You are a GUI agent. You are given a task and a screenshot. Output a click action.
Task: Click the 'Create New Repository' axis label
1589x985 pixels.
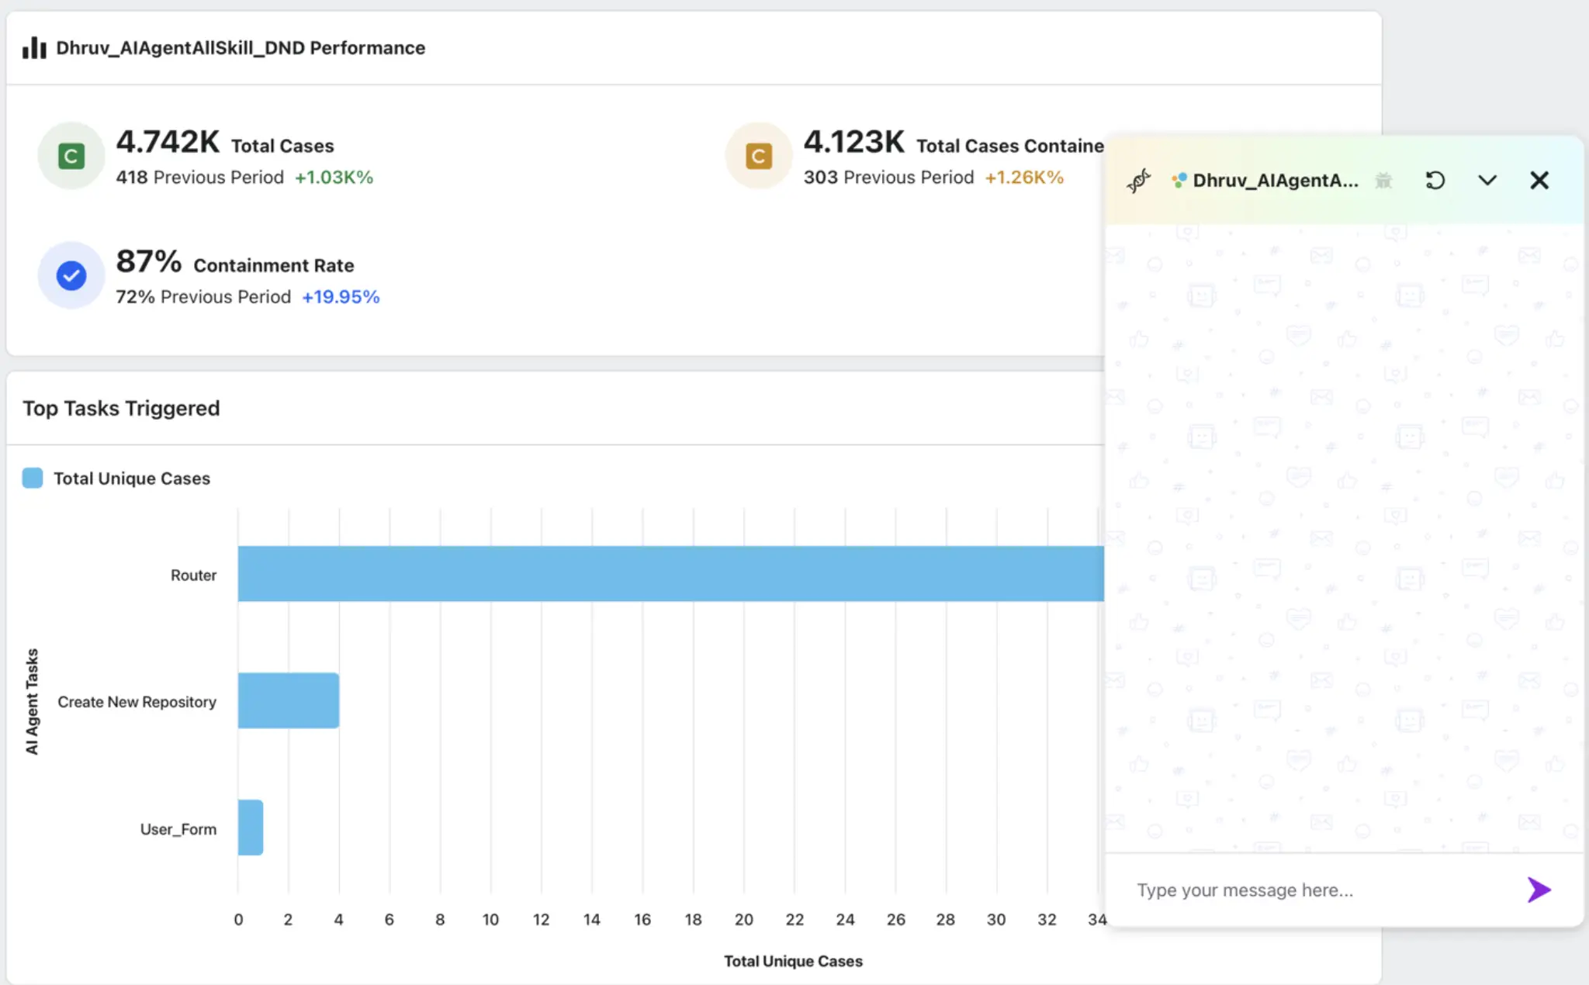(137, 702)
